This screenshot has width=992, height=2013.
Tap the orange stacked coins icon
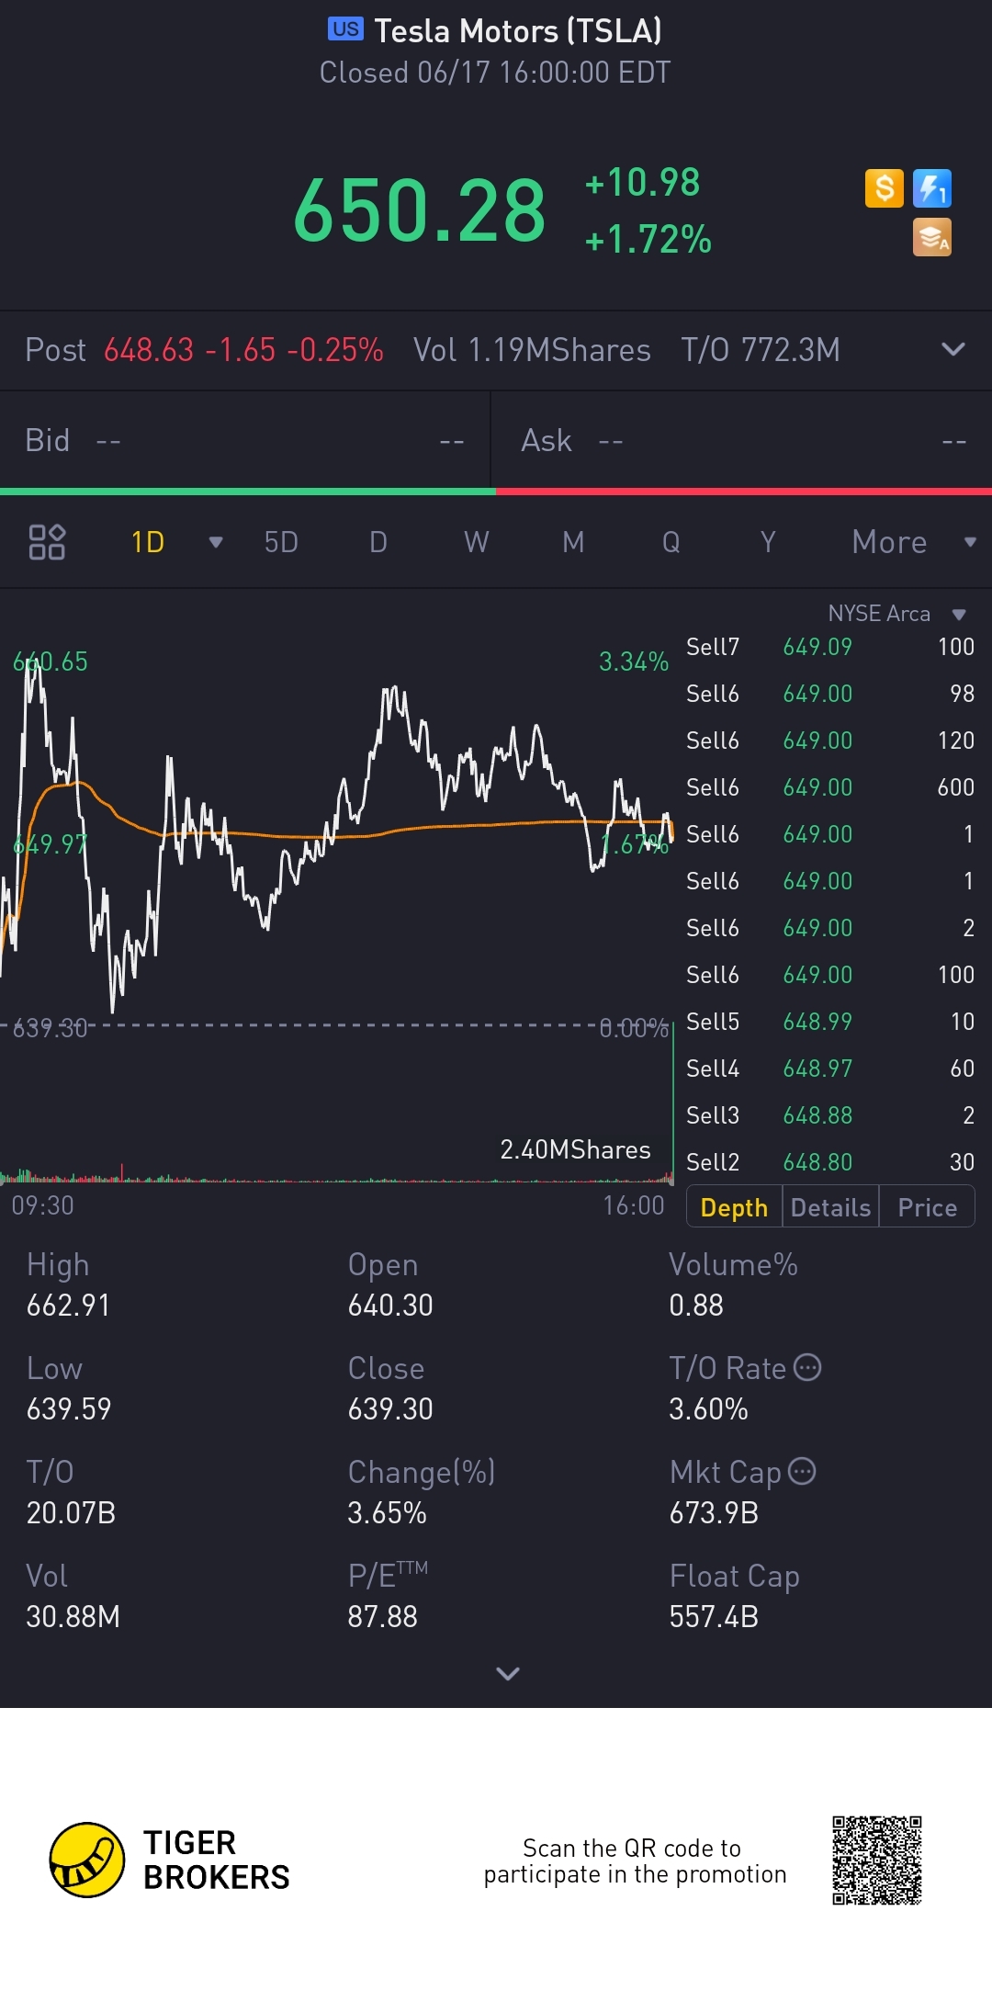[x=932, y=237]
